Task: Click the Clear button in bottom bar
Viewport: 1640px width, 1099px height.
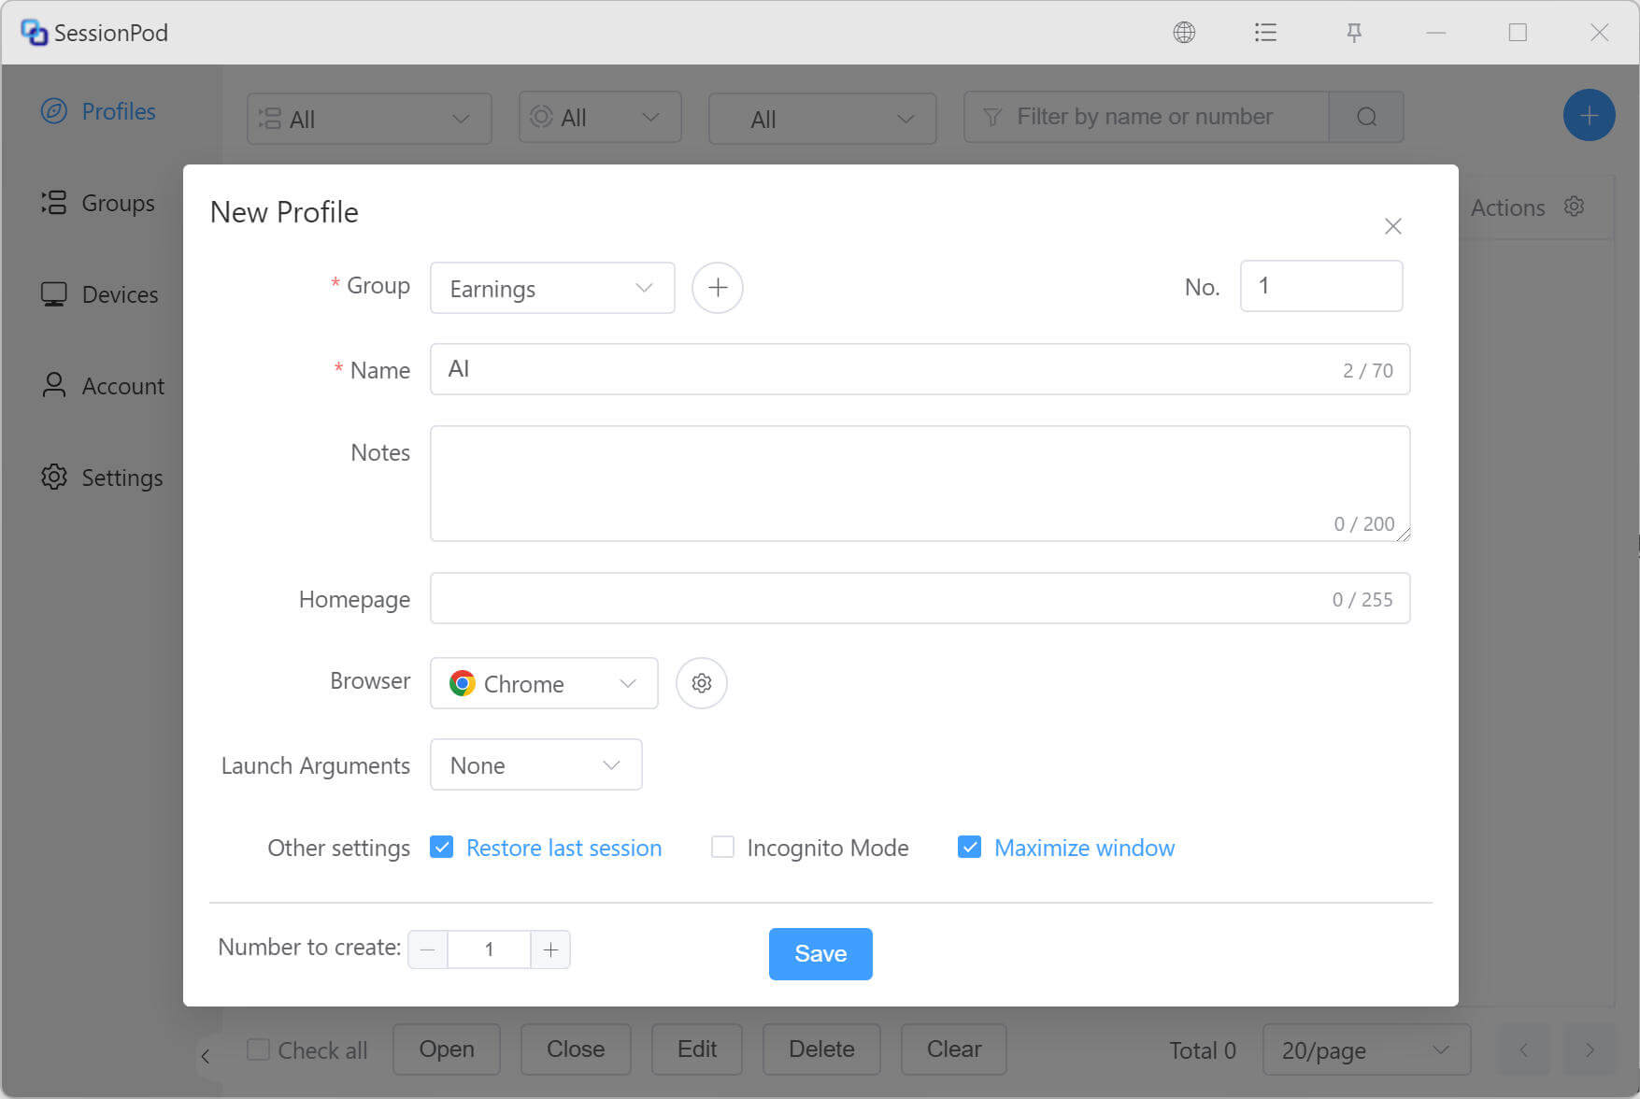Action: point(954,1049)
